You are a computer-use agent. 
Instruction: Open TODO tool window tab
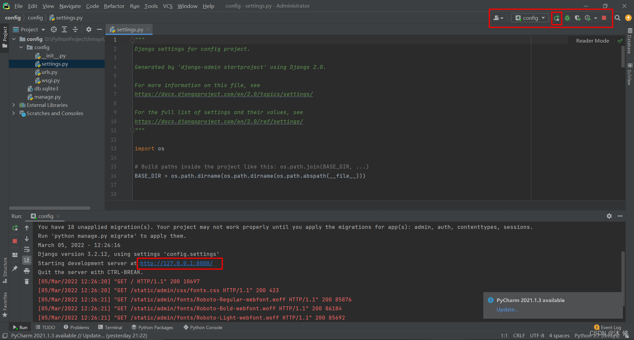click(45, 327)
